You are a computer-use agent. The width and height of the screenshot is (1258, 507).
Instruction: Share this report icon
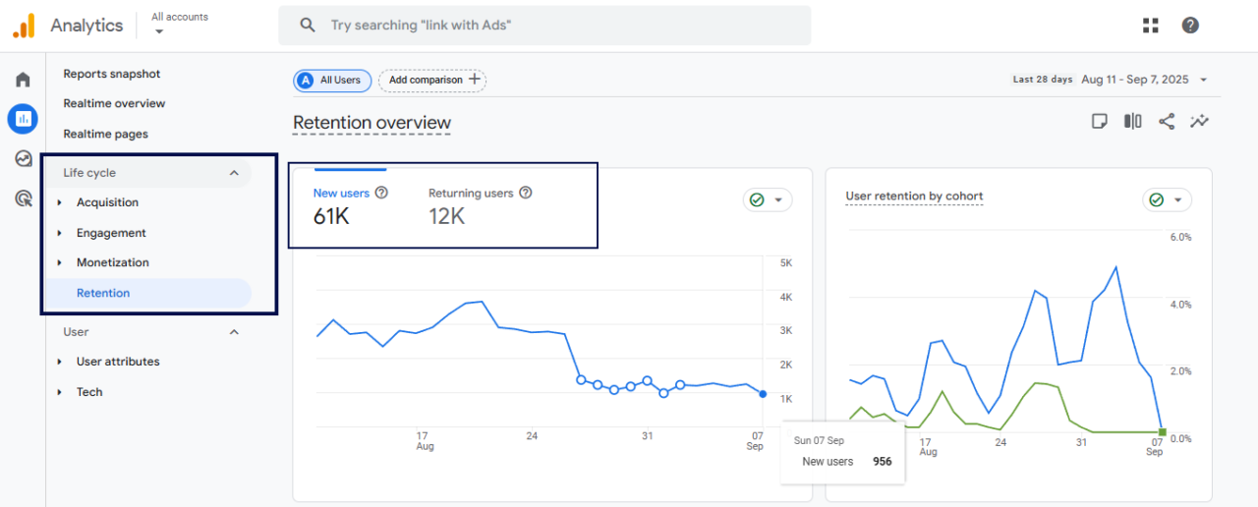tap(1167, 121)
